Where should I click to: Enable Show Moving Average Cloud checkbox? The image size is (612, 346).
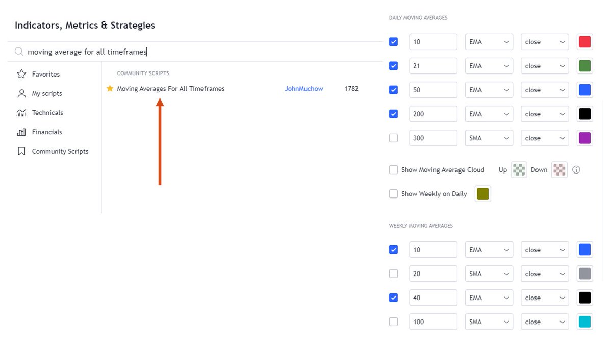point(393,170)
